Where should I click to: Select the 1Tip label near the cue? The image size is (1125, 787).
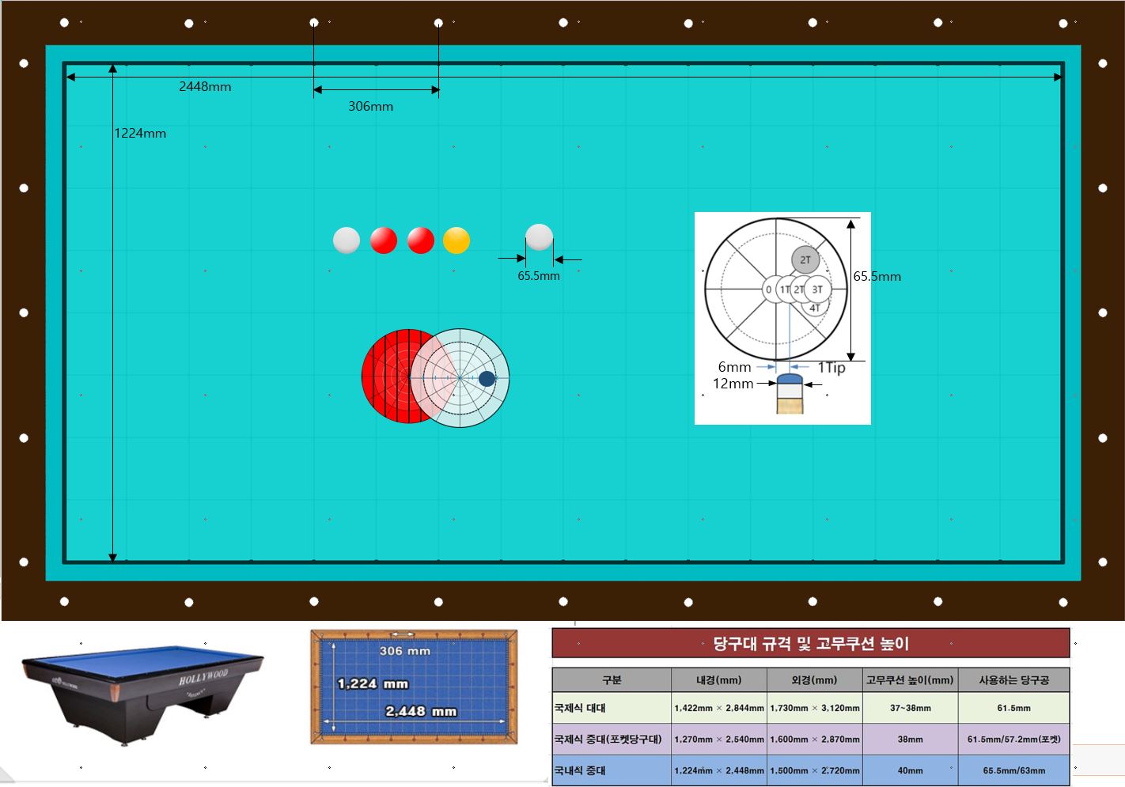point(831,367)
